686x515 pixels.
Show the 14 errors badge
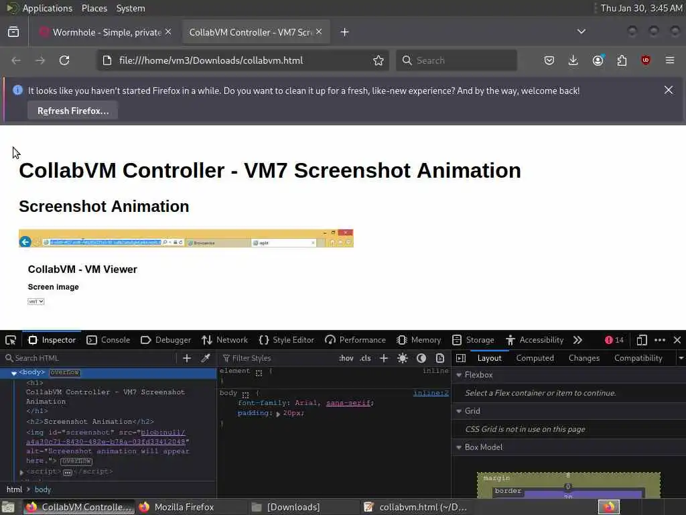coord(614,340)
